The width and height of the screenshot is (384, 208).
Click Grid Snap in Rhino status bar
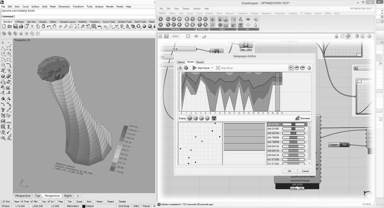pos(123,206)
